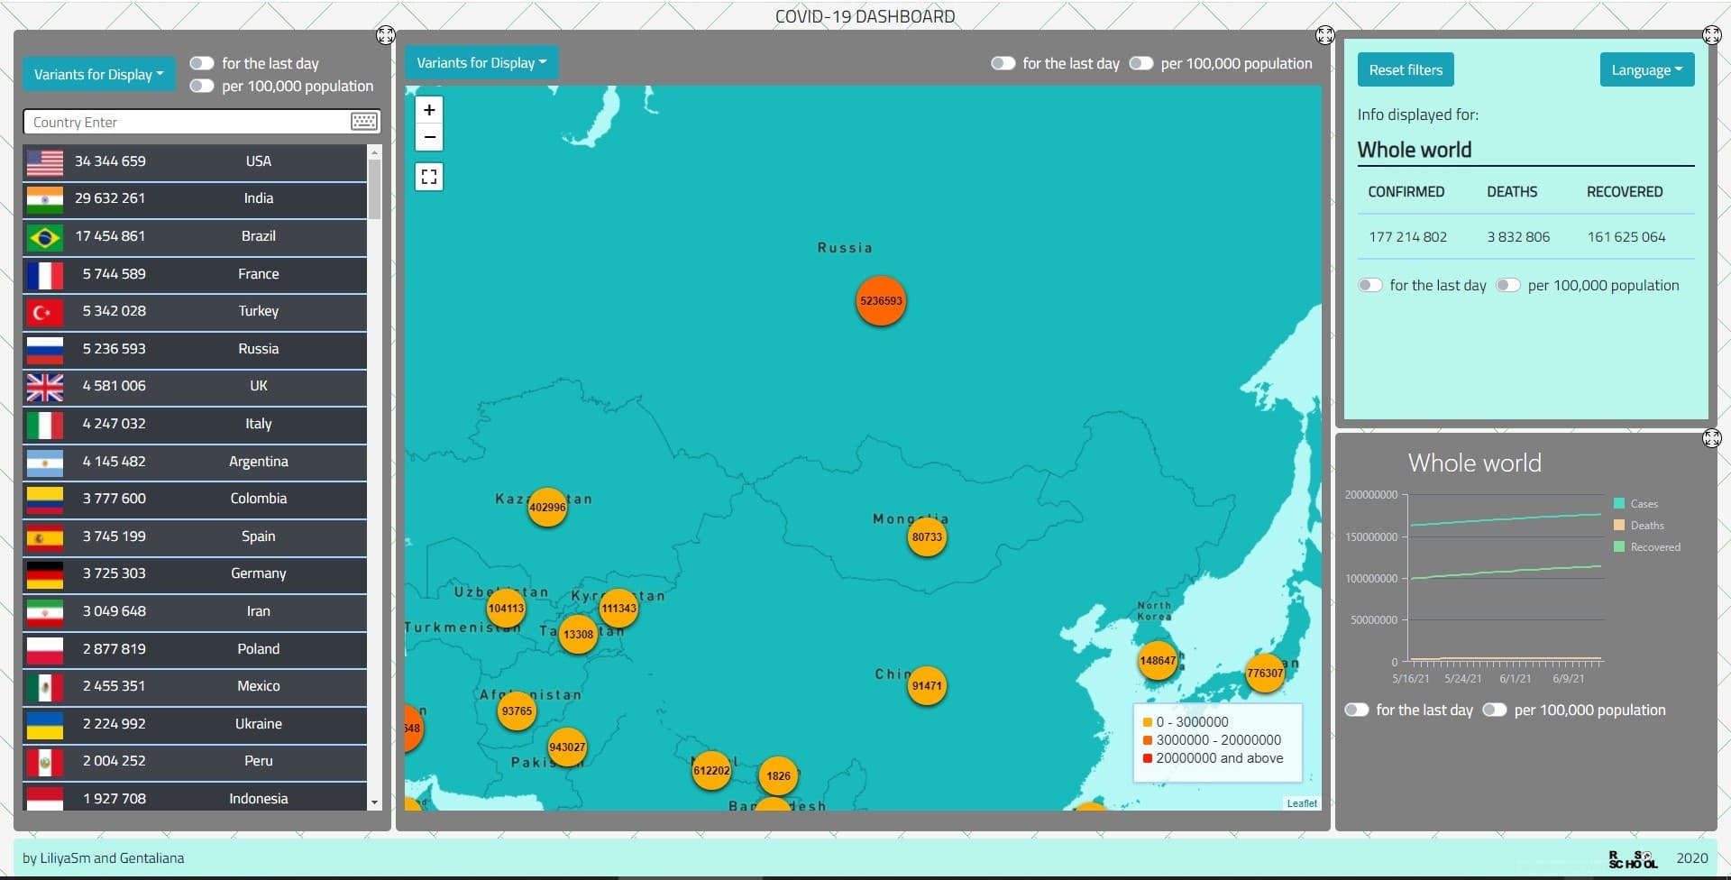Click the map zoom in plus button
Screen dimensions: 1731x880
[x=429, y=110]
